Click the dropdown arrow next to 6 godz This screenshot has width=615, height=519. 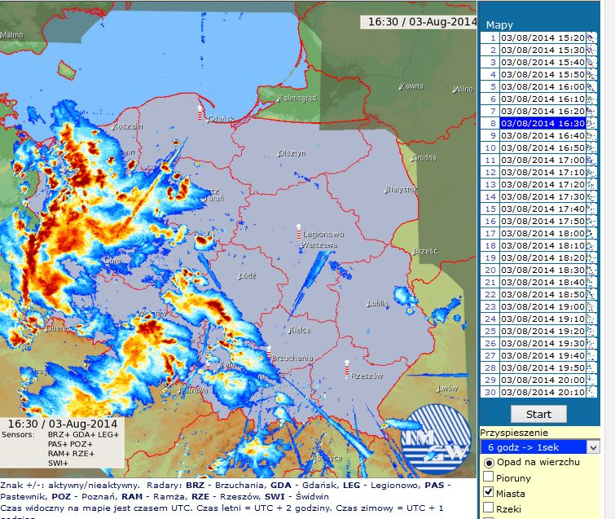(x=593, y=447)
